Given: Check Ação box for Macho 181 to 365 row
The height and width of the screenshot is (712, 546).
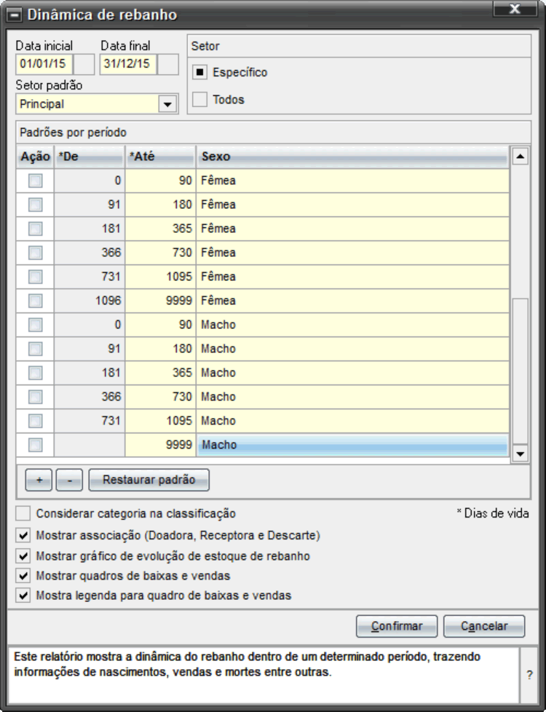Looking at the screenshot, I should 36,373.
